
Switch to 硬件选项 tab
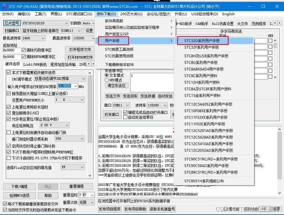point(13,64)
